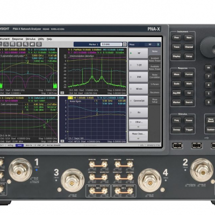The image size is (215, 215).
Task: Click the Trigger hardware key
Action: 189,130
